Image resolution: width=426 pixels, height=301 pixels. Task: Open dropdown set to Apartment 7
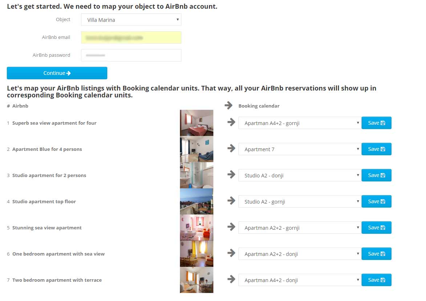pyautogui.click(x=300, y=149)
